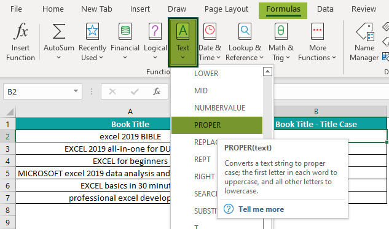Switch to the Data ribbon tab
The width and height of the screenshot is (389, 229).
tap(325, 9)
